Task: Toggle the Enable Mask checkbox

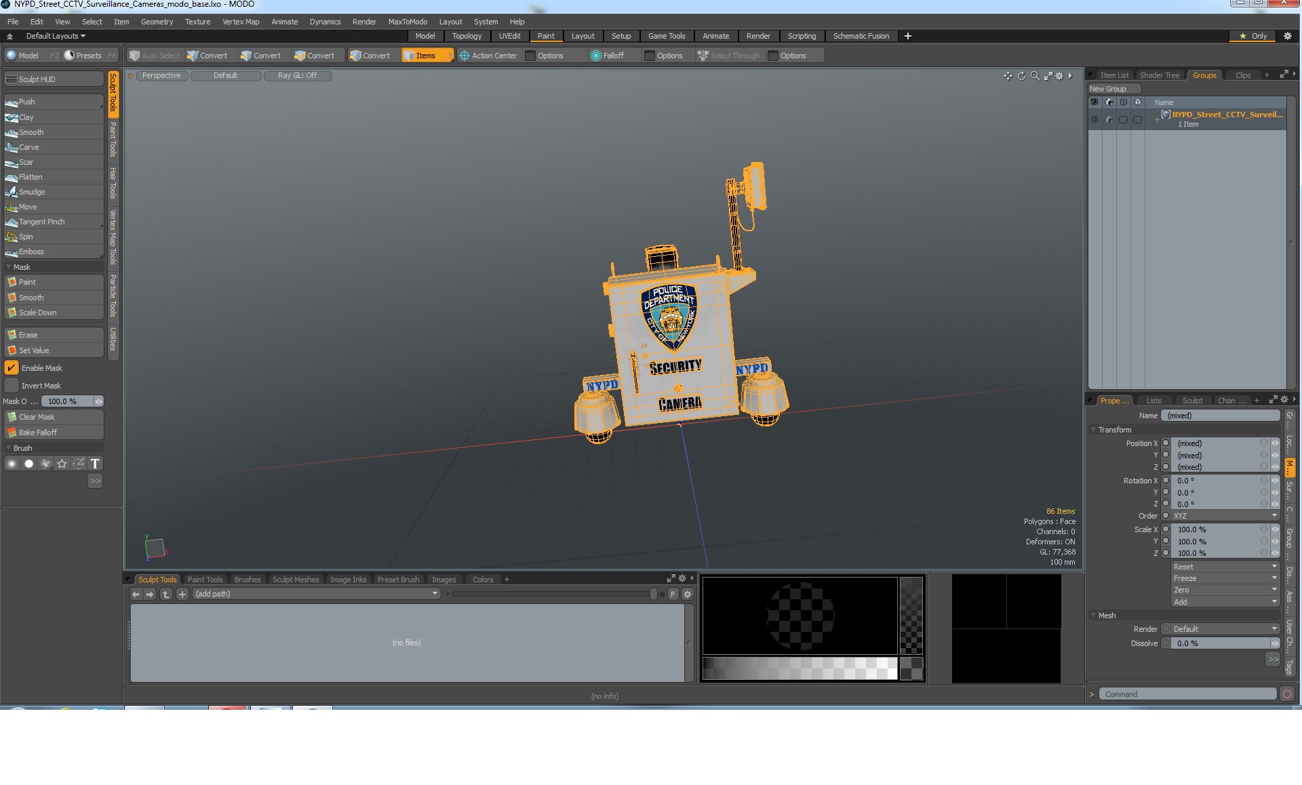Action: click(12, 368)
